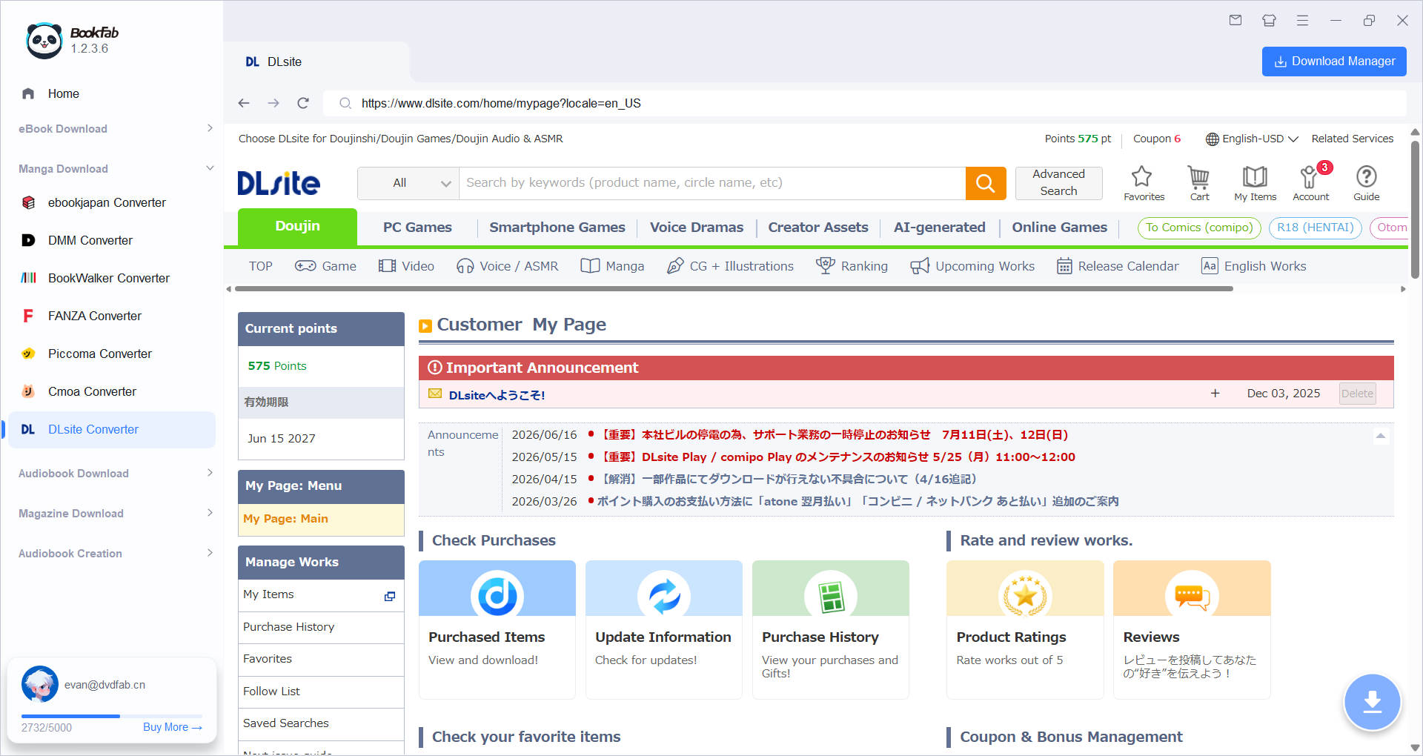This screenshot has width=1423, height=756.
Task: Click the page vertical scrollbar
Action: tap(1415, 209)
